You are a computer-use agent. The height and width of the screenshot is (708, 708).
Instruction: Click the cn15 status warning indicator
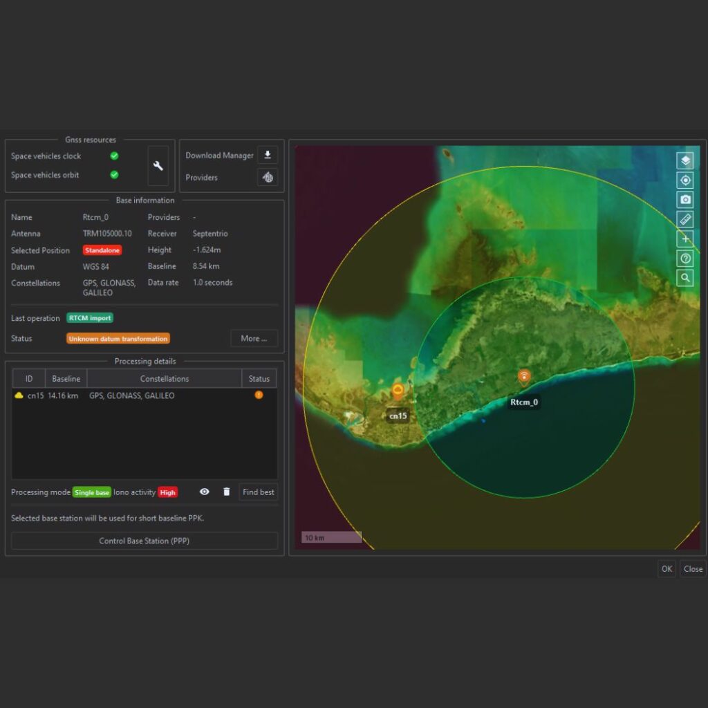pyautogui.click(x=259, y=395)
